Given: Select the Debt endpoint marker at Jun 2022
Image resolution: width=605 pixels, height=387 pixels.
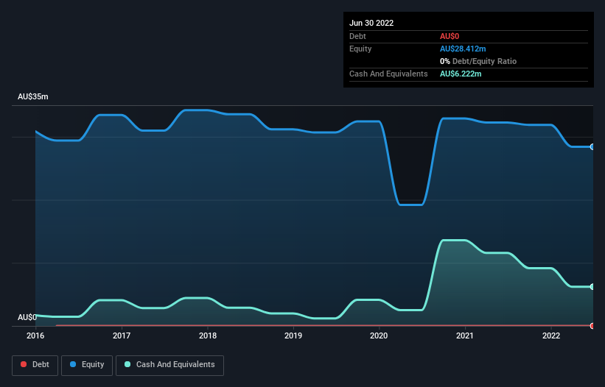Looking at the screenshot, I should tap(592, 326).
